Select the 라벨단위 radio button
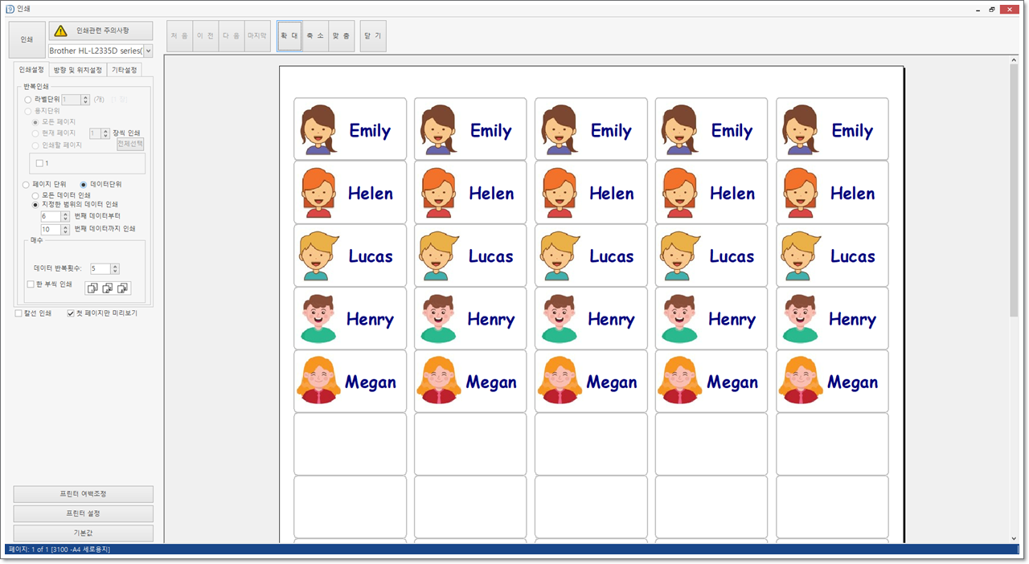 click(x=29, y=100)
